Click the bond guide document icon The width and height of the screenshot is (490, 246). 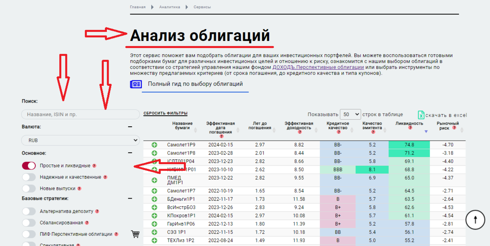[x=136, y=84]
